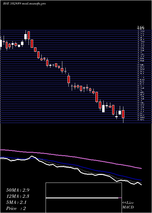Screen dimensions: 152x213
Task: Click the 3.66 top price label
Action: [x=140, y=28]
